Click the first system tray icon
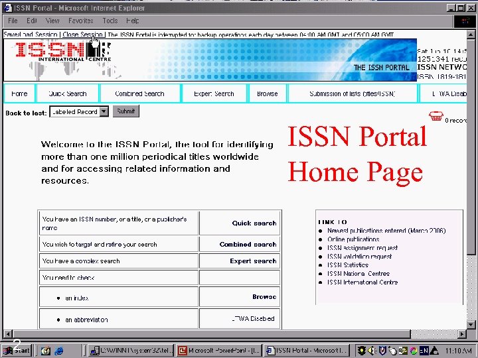 pyautogui.click(x=362, y=351)
